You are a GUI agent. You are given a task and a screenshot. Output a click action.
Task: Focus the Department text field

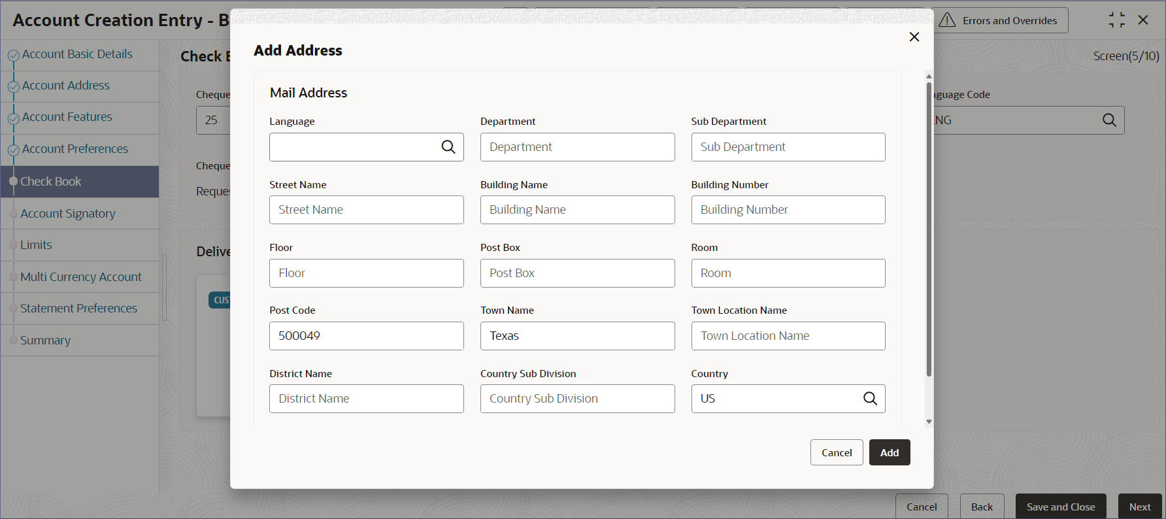577,147
